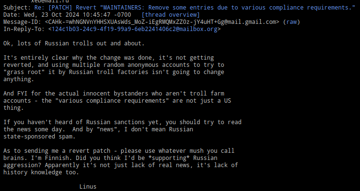Click the "state-sponsored spam." line
The width and height of the screenshot is (360, 191).
[39, 137]
